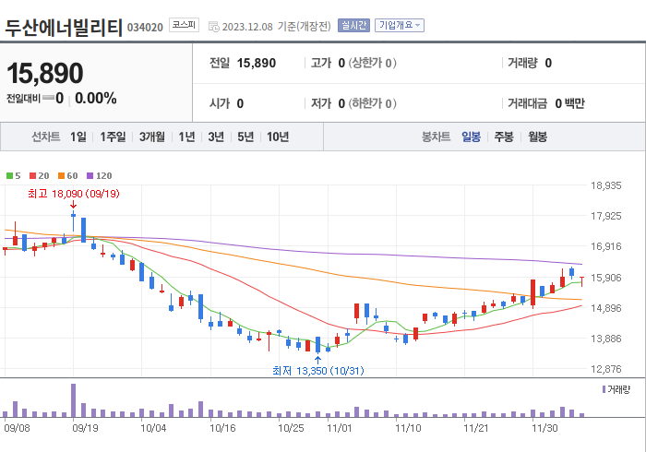Click the 15,906 price axis label
Image resolution: width=646 pixels, height=452 pixels.
tap(606, 278)
